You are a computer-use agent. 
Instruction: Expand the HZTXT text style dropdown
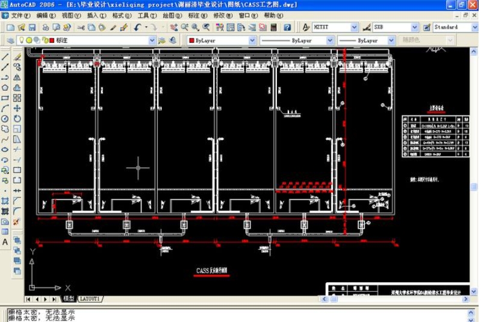tap(354, 28)
